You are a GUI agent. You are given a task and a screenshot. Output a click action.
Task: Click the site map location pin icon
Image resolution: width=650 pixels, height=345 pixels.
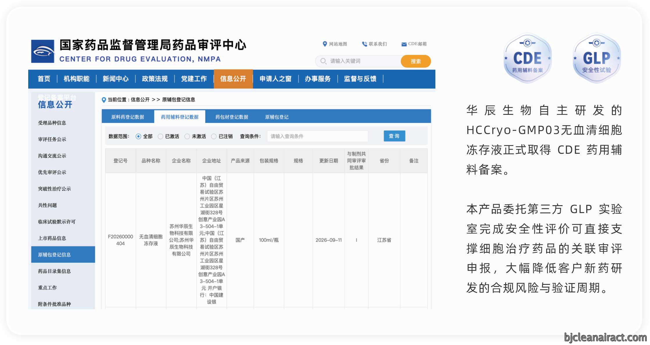pos(325,44)
